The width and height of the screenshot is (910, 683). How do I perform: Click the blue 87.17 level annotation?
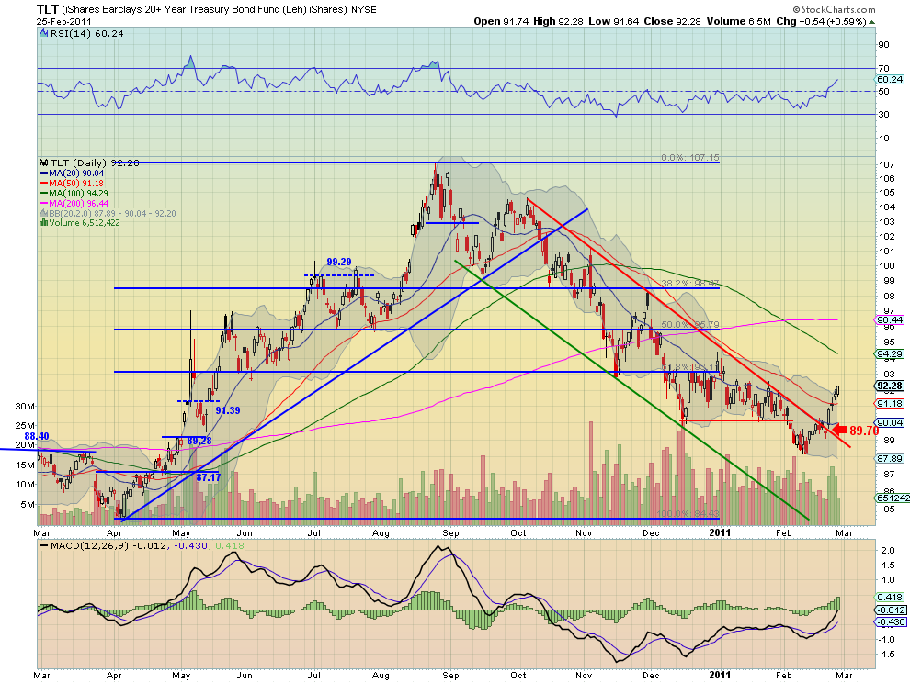[209, 477]
